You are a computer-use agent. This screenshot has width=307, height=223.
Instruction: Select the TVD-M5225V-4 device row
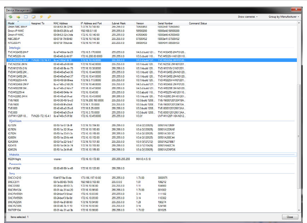tap(152, 92)
